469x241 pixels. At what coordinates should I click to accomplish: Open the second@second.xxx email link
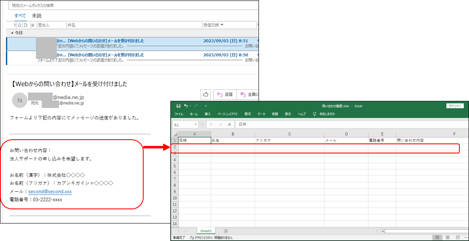coord(50,191)
